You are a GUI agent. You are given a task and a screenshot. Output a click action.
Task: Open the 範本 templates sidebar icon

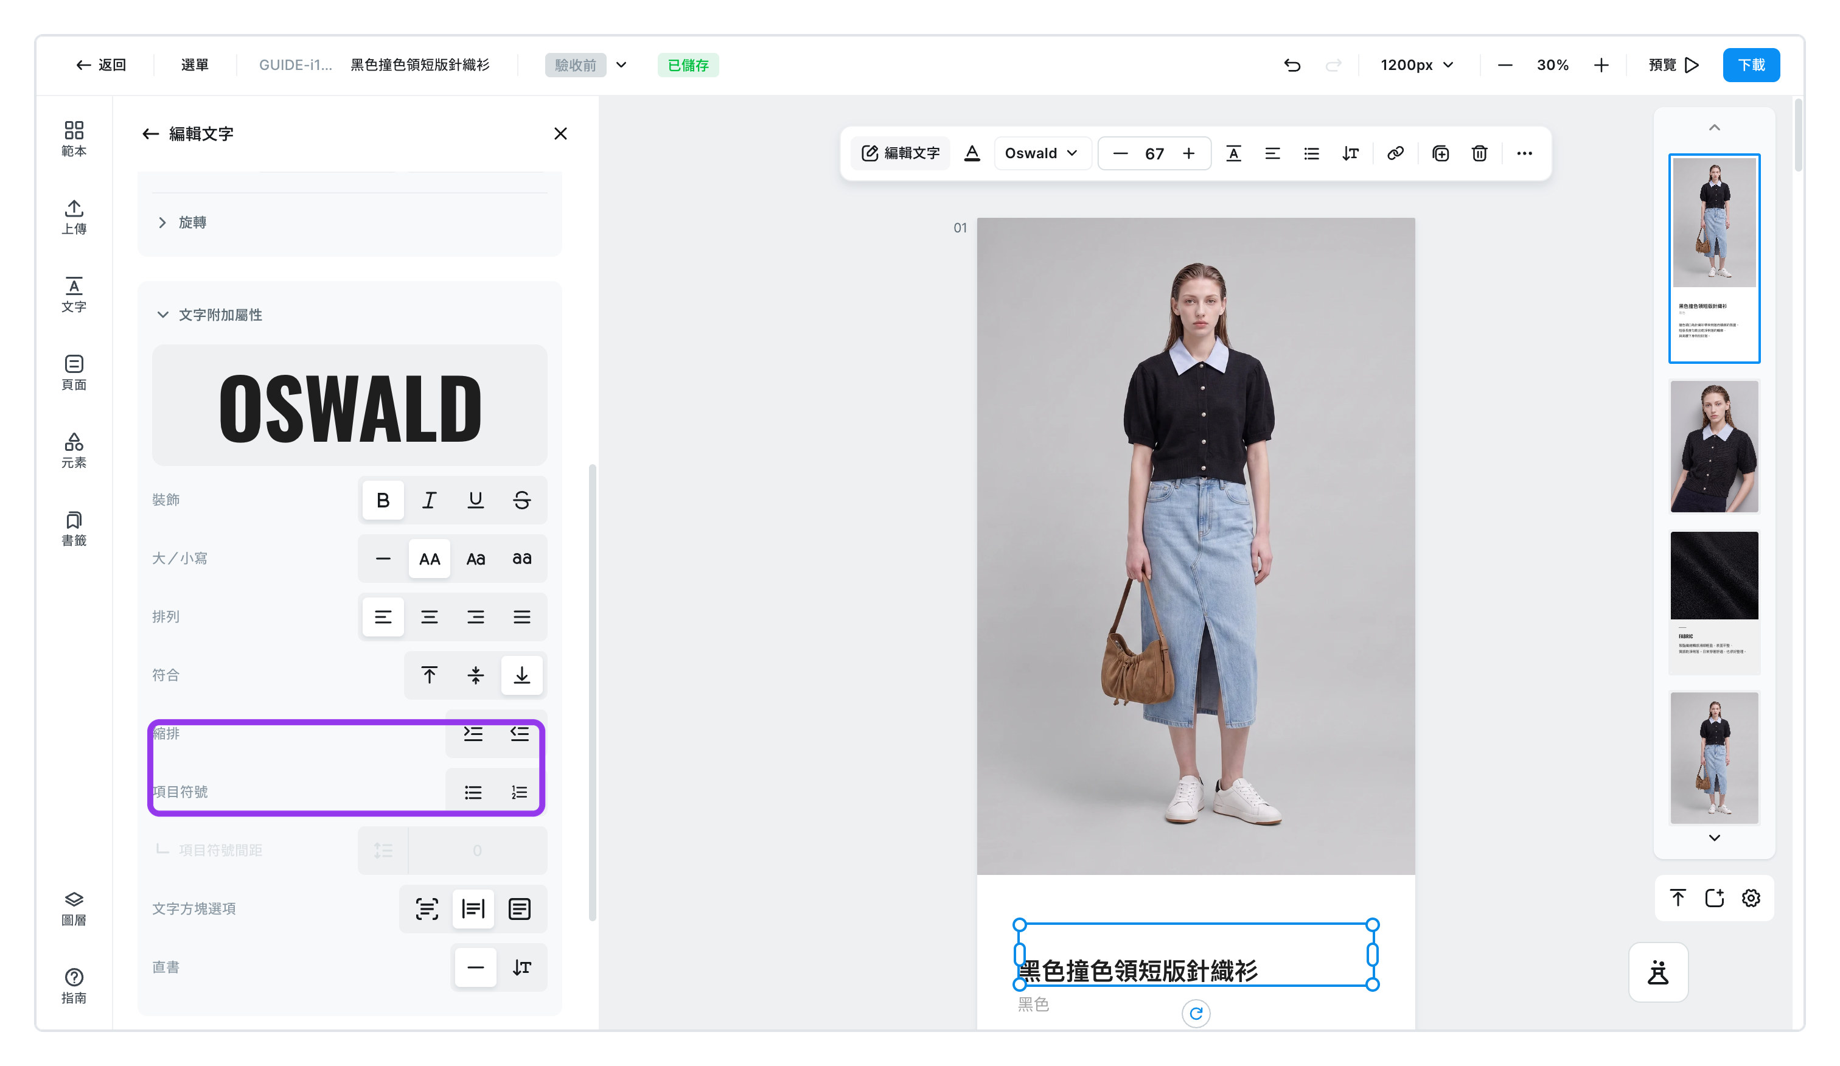(74, 139)
